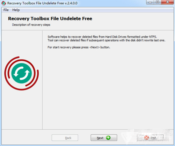Click the red X icon on Exit

point(146,138)
